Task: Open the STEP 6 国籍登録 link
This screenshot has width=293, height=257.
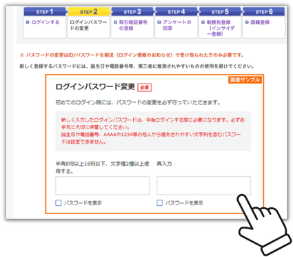Action: tap(260, 22)
